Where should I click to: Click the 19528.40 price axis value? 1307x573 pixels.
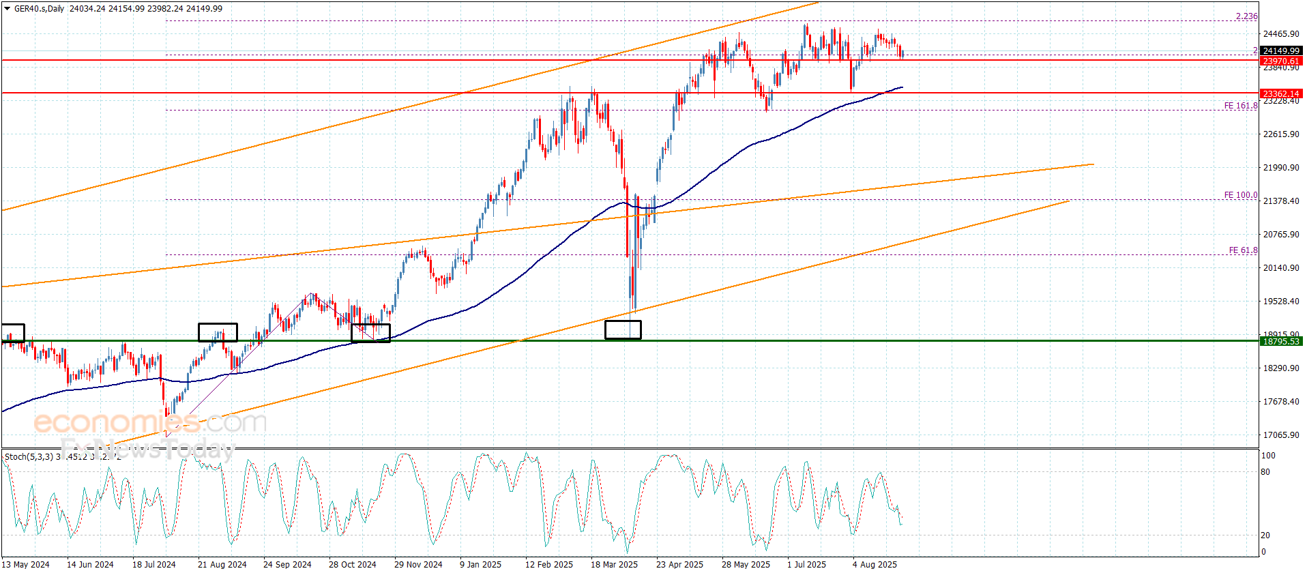coord(1281,302)
